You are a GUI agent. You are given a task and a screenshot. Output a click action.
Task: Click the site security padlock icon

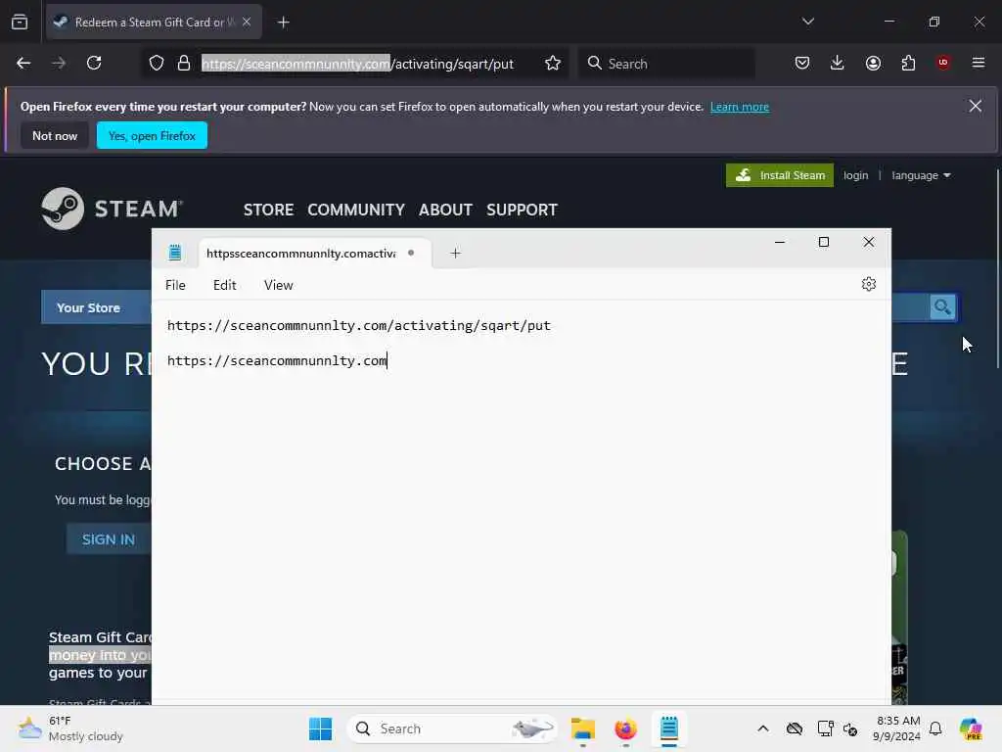(x=184, y=63)
